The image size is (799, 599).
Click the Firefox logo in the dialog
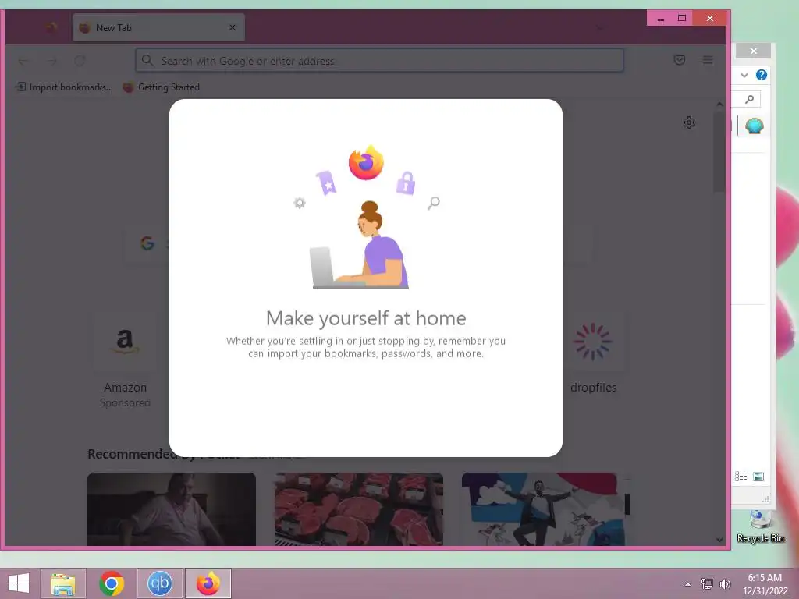(366, 162)
